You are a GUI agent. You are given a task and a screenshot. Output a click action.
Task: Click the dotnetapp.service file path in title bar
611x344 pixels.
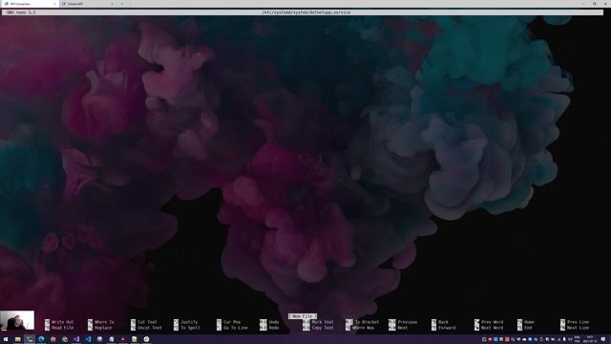point(305,12)
